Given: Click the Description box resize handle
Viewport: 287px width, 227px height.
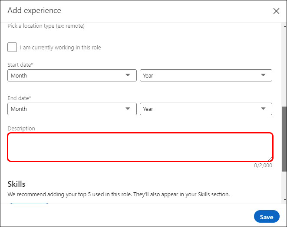Looking at the screenshot, I should point(270,159).
